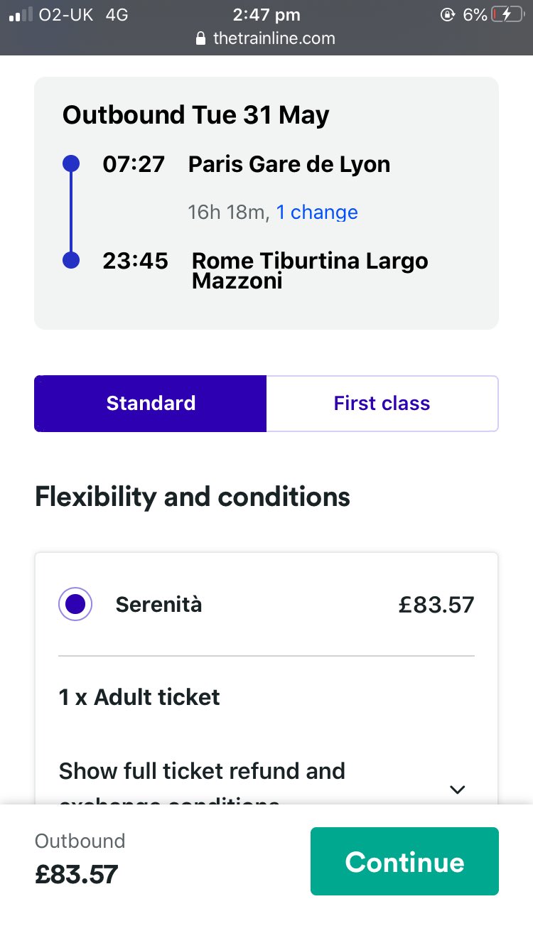The height and width of the screenshot is (948, 533).
Task: Tap the cellular signal strength bars
Action: (x=21, y=15)
